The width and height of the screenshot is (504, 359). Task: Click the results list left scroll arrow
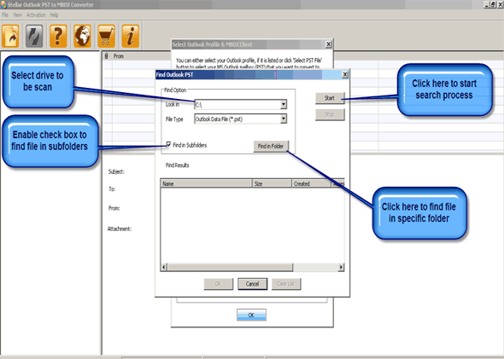(x=164, y=267)
